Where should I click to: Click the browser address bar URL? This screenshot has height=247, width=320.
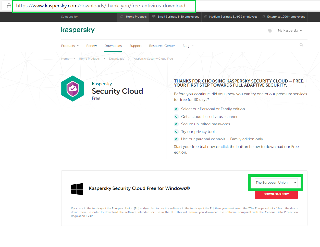click(101, 6)
